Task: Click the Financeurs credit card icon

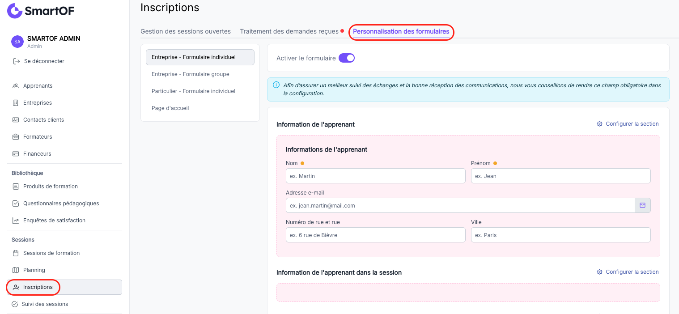Action: coord(16,154)
